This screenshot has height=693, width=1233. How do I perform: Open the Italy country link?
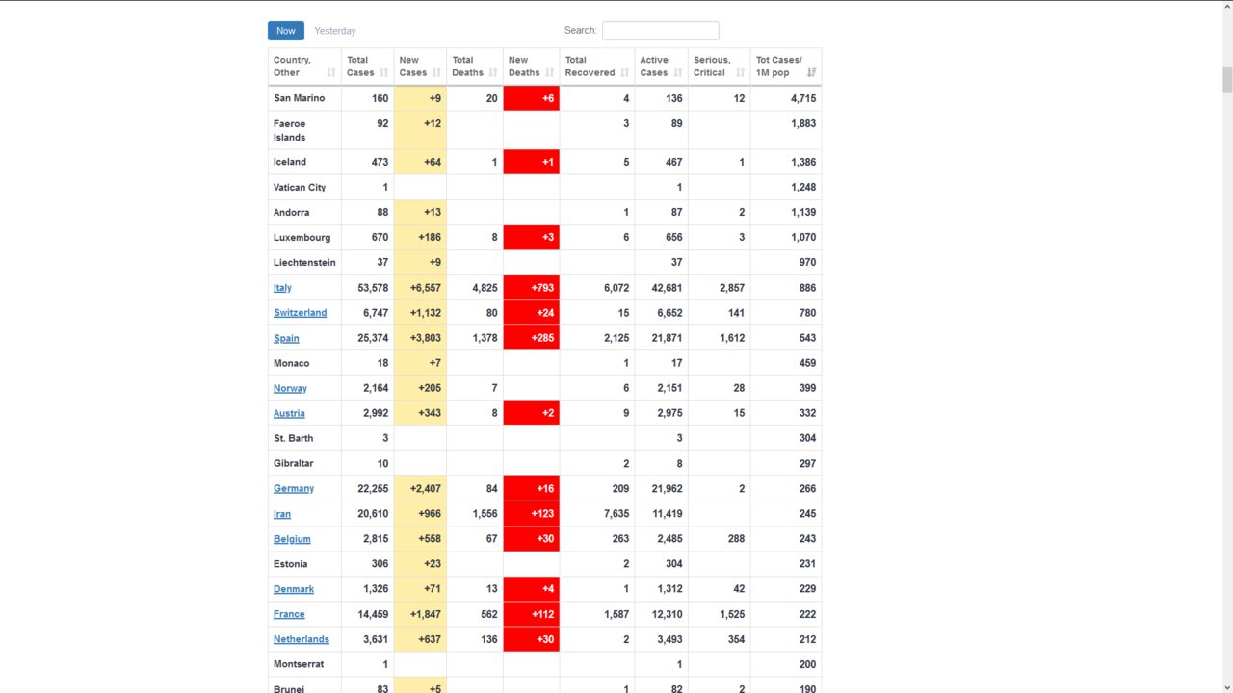coord(282,288)
